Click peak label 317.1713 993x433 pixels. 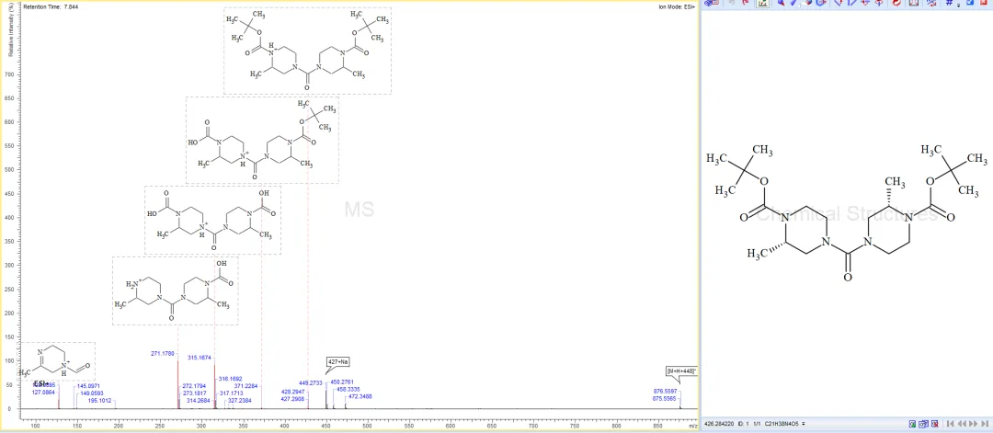click(x=231, y=393)
